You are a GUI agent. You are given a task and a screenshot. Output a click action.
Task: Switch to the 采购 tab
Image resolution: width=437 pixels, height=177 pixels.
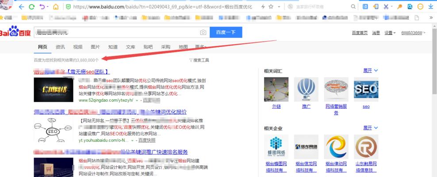click(x=165, y=47)
